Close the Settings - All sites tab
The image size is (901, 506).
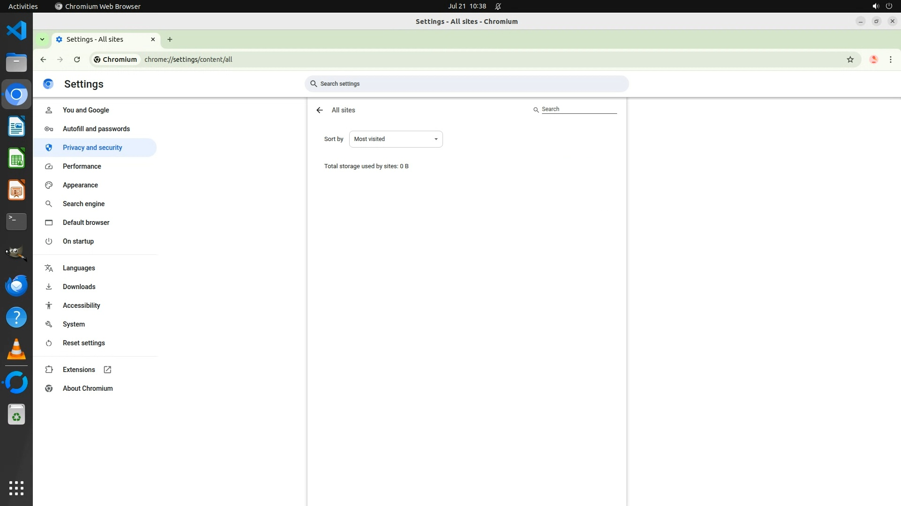pos(153,39)
